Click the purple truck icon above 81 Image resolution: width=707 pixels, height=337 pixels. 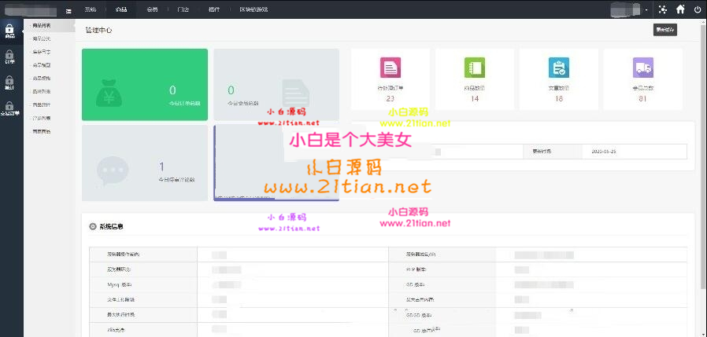tap(643, 68)
